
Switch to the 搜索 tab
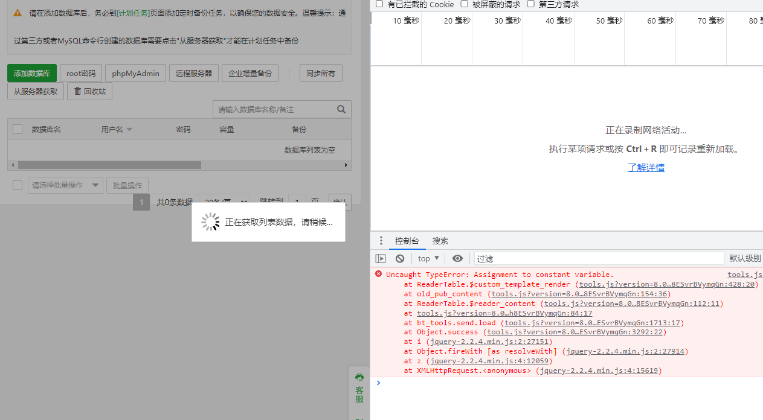(x=440, y=241)
